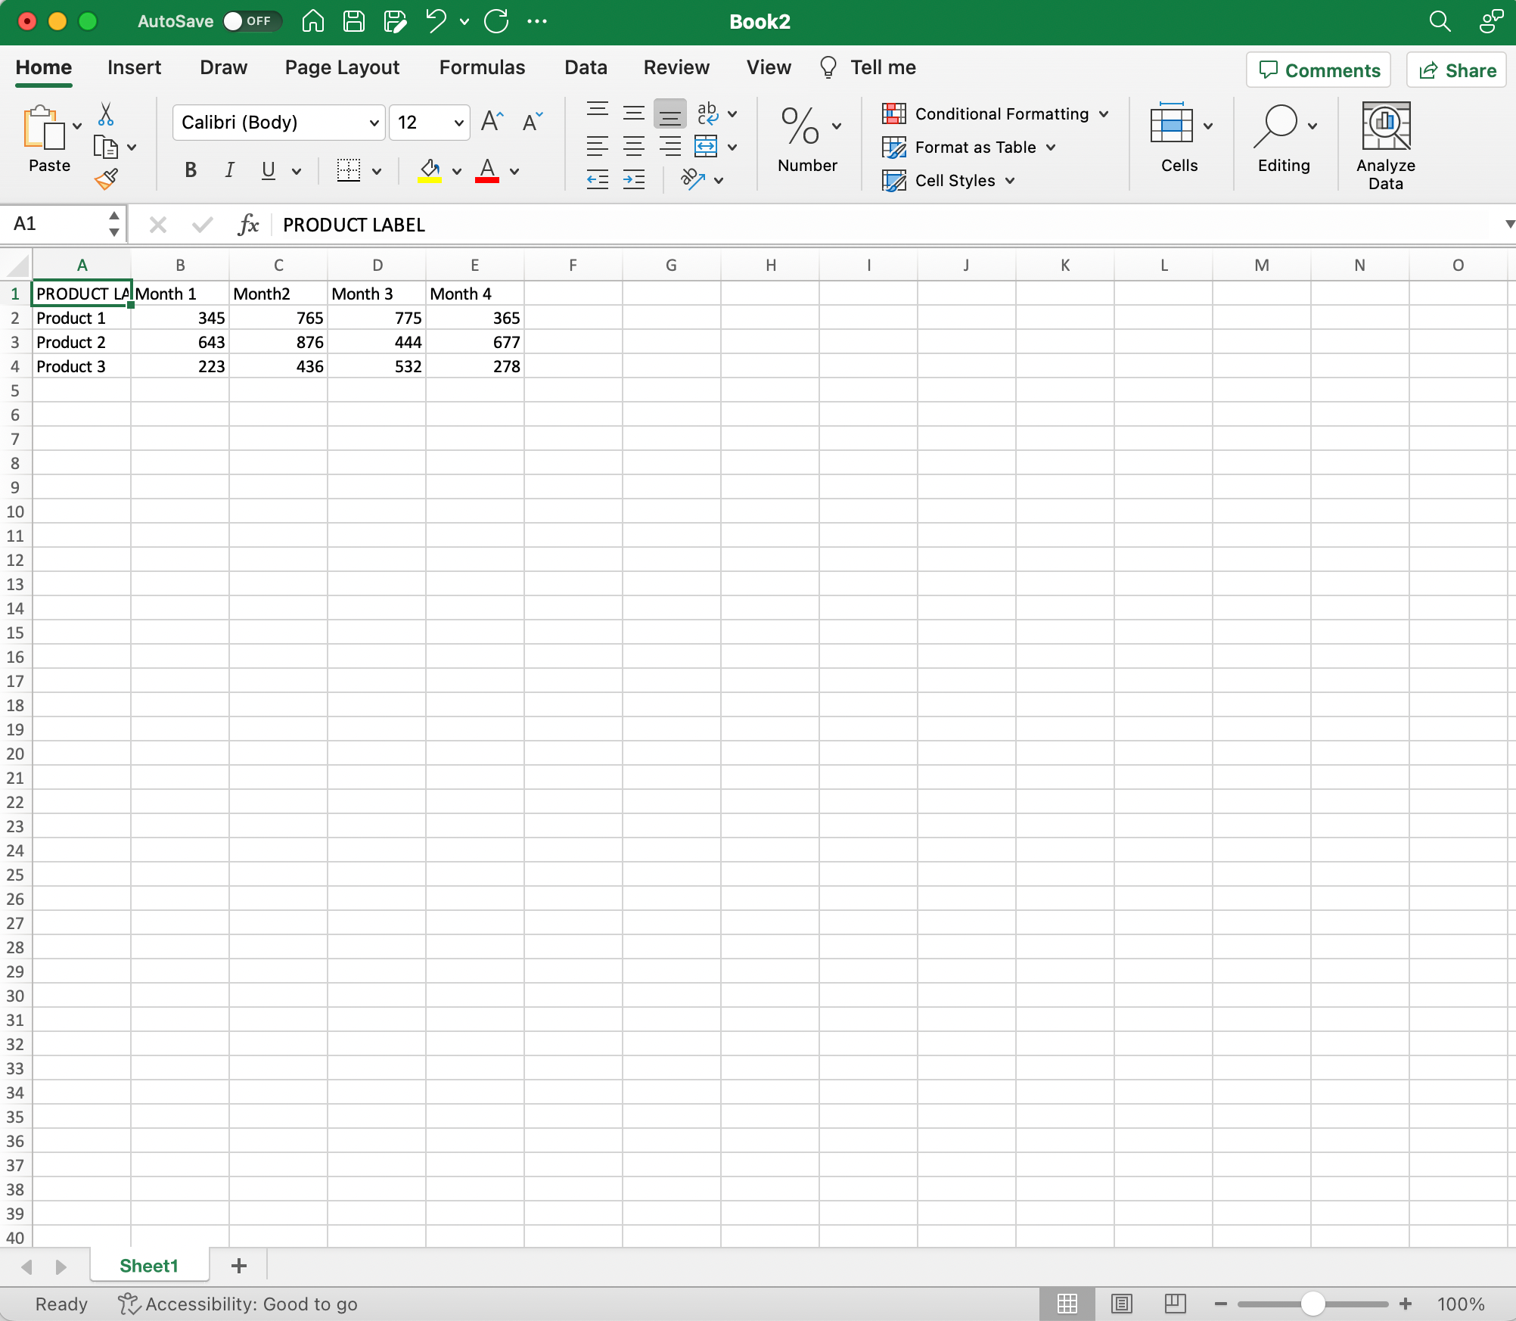Click the Share button
This screenshot has width=1516, height=1321.
tap(1455, 70)
